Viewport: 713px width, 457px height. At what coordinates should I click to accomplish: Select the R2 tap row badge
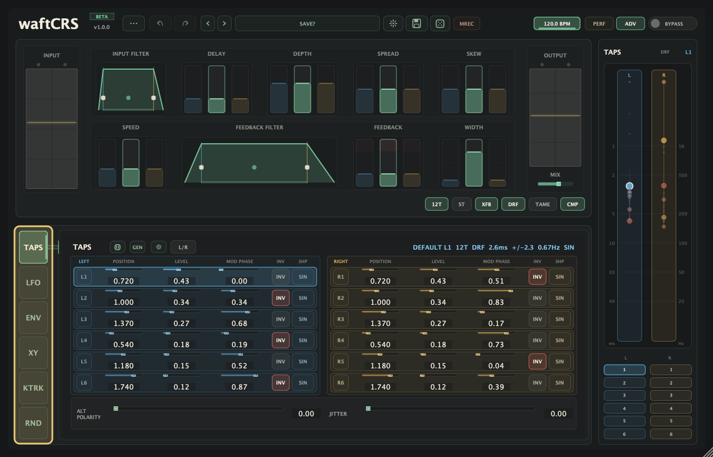point(341,298)
